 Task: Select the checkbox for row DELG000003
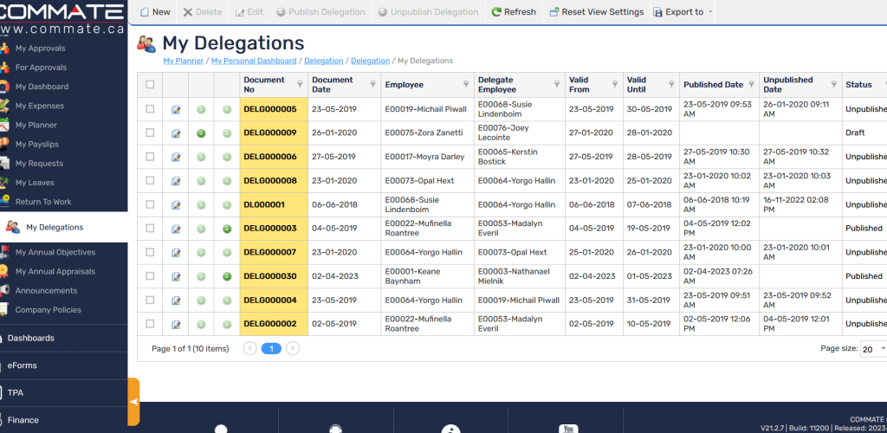pos(150,229)
